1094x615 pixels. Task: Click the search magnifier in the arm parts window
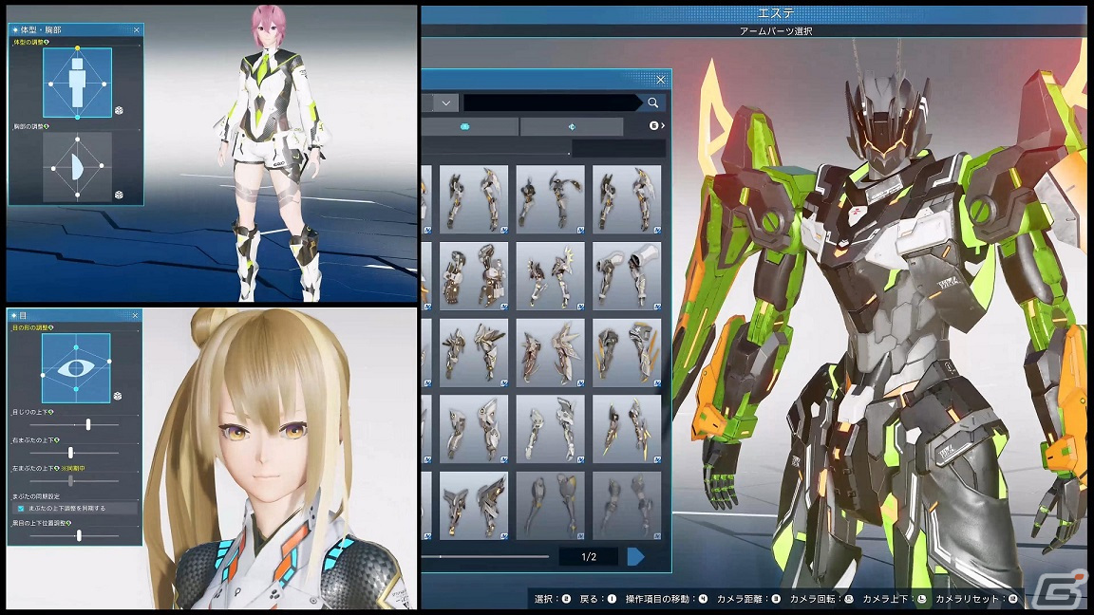[x=653, y=102]
